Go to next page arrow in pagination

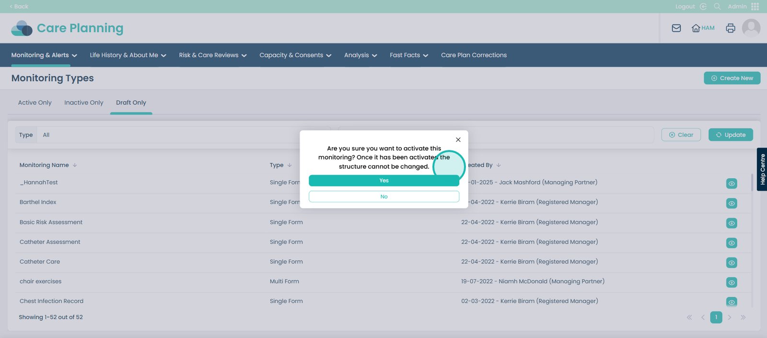pos(729,317)
